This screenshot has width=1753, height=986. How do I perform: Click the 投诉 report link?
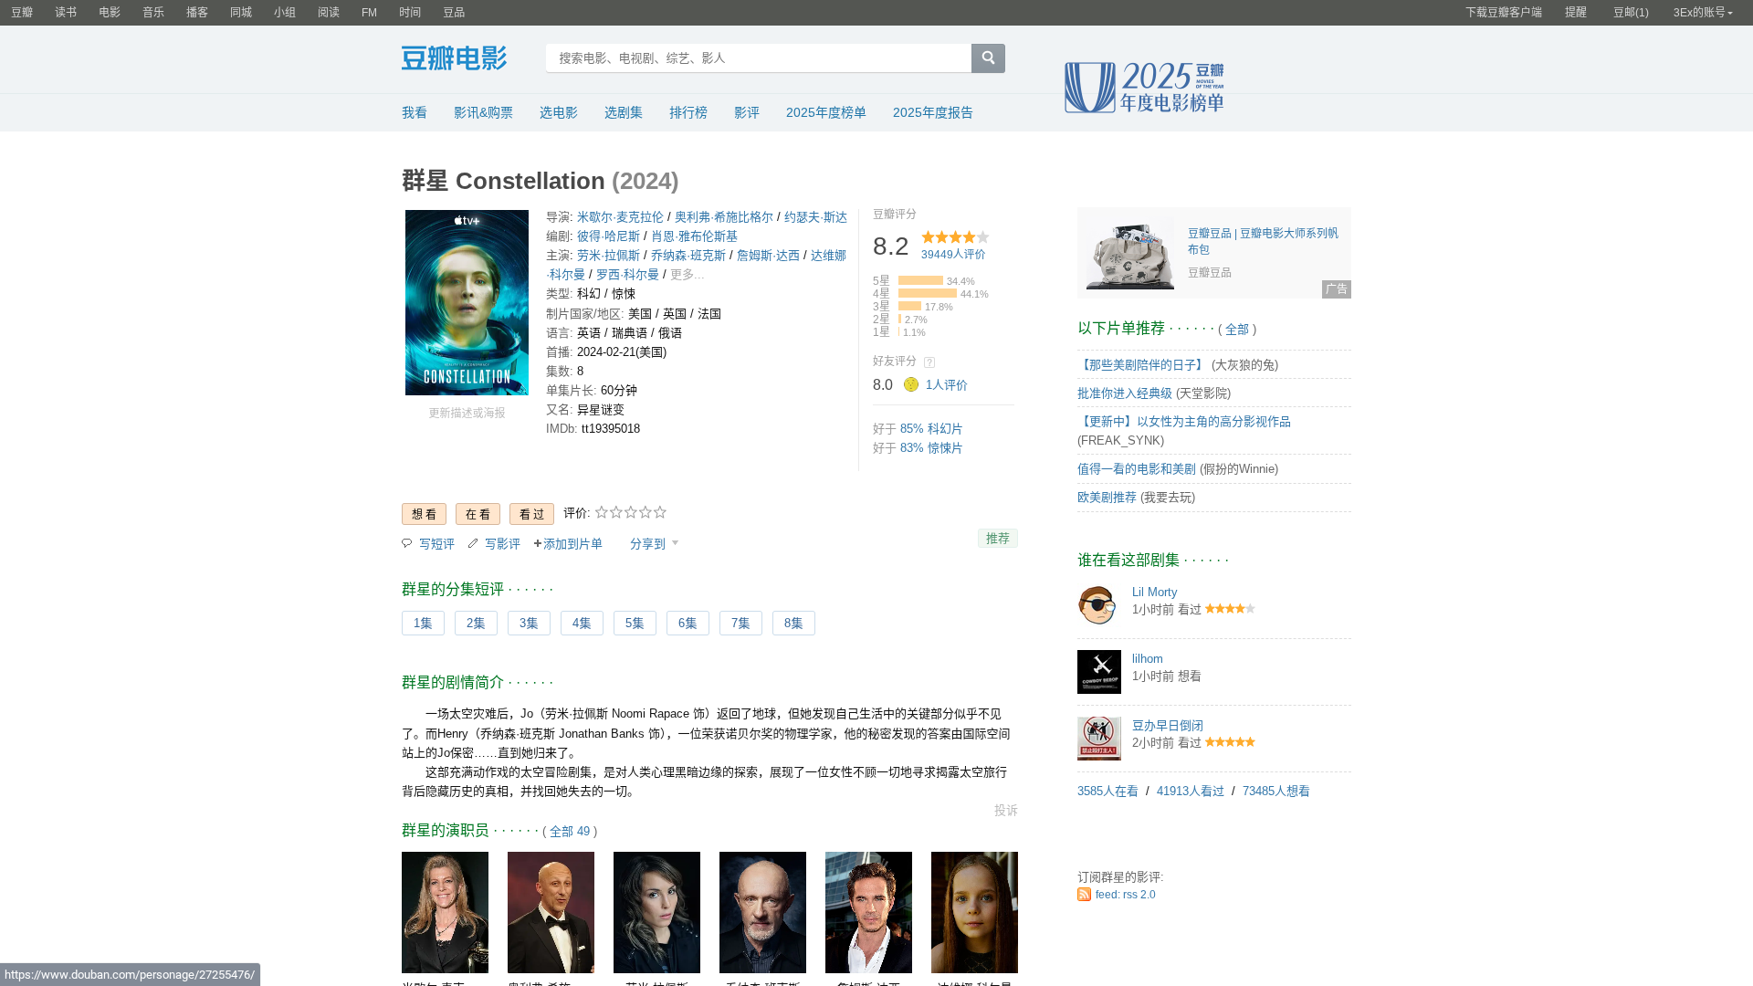click(1005, 811)
